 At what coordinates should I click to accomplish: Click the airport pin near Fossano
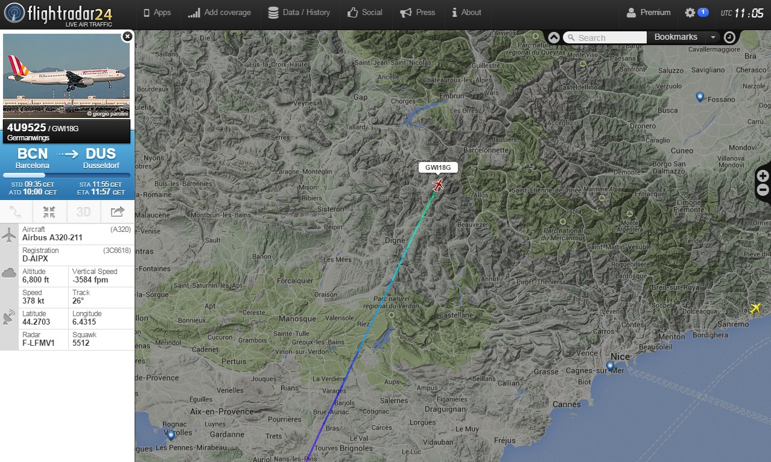700,97
